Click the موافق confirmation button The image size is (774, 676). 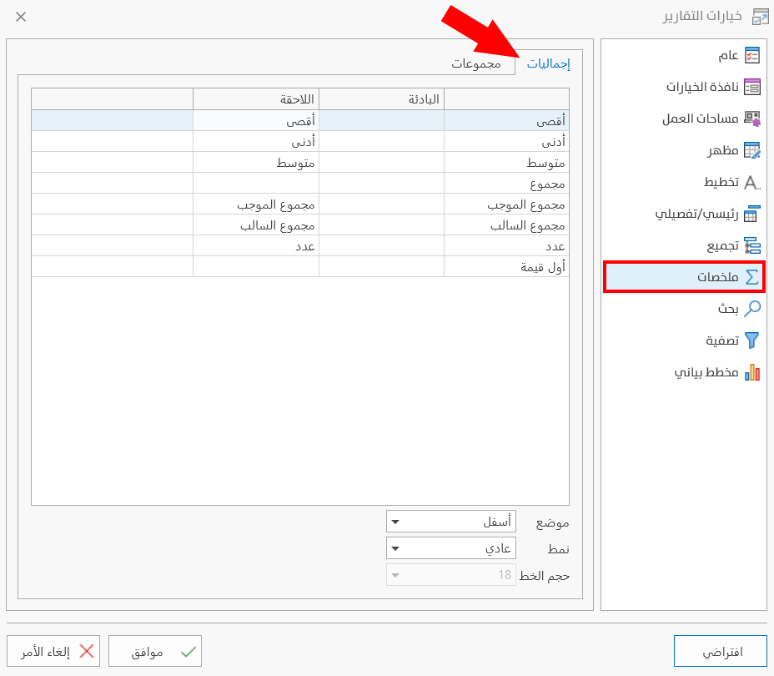click(155, 650)
